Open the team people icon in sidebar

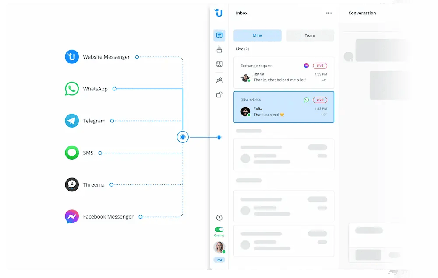219,80
